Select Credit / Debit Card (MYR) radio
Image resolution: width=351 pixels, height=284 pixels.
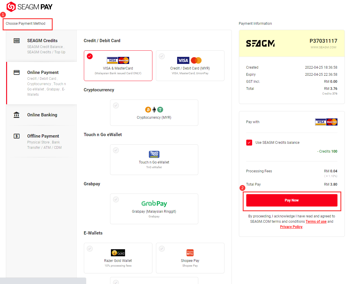162,56
